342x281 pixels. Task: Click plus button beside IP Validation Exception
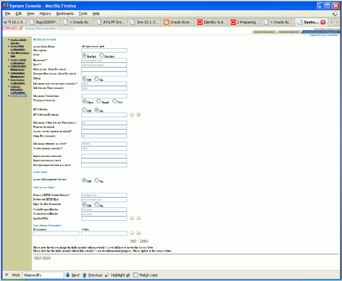(x=138, y=114)
